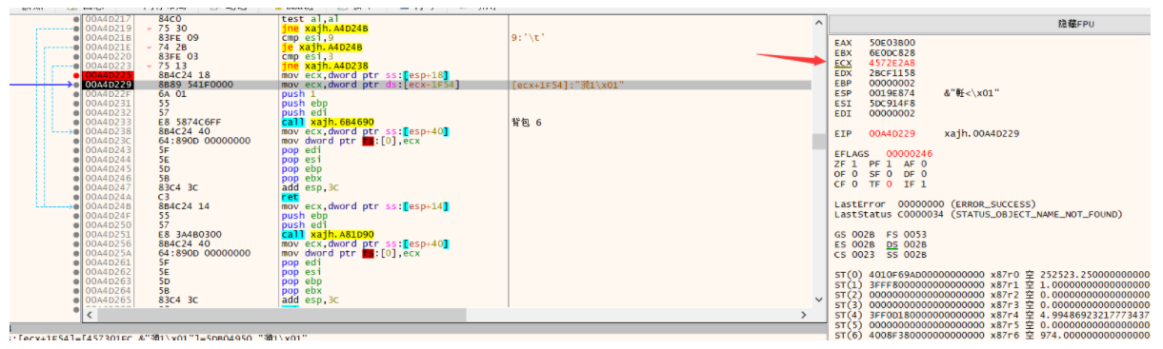Click the jump marker beside bytes 74 2B
This screenshot has width=1163, height=349.
click(149, 47)
